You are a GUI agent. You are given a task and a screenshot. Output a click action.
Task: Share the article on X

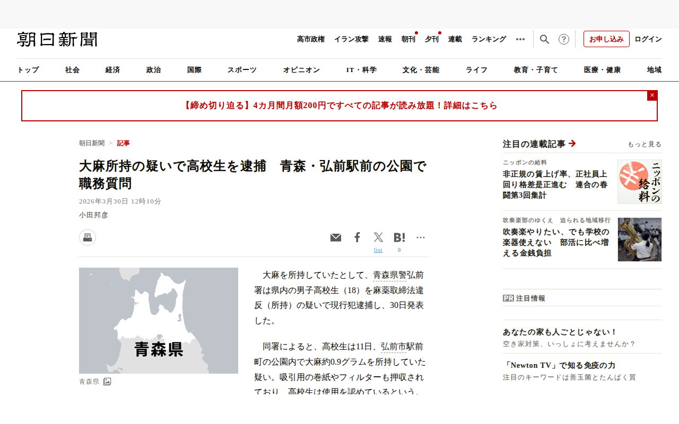[378, 237]
